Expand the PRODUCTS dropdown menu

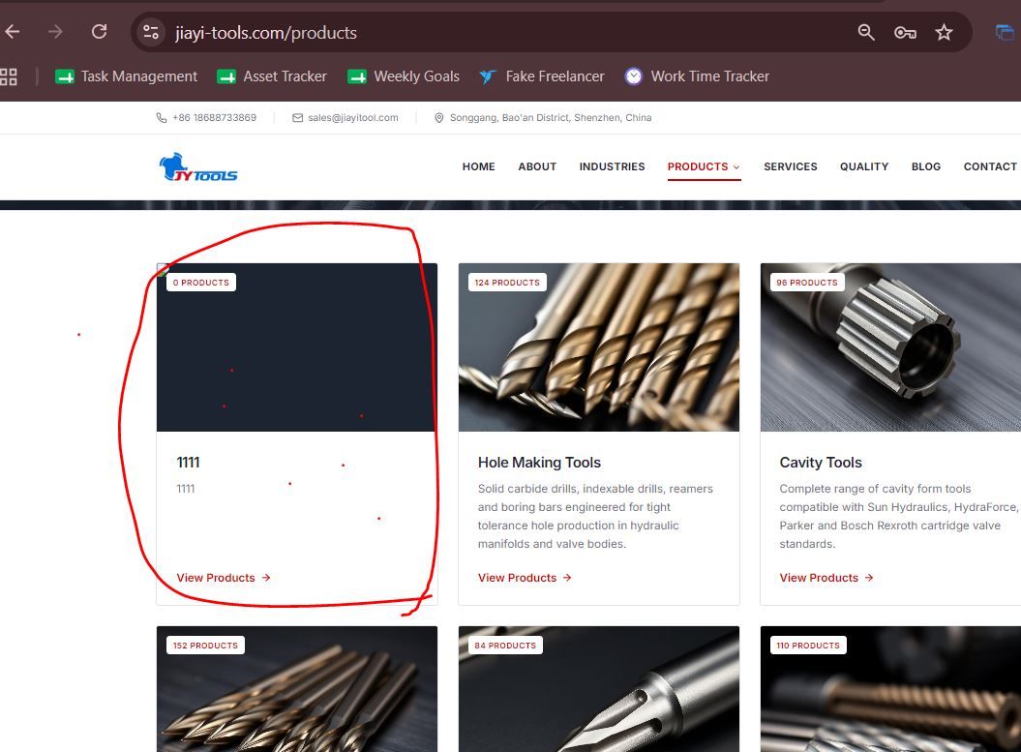tap(704, 166)
